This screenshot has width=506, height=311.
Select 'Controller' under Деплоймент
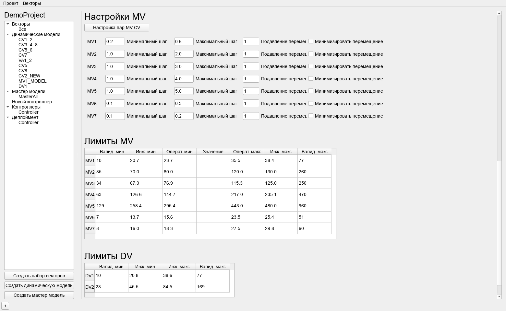pyautogui.click(x=29, y=122)
